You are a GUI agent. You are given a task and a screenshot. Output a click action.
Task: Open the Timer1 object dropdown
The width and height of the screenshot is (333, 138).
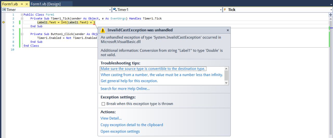[x=168, y=10]
